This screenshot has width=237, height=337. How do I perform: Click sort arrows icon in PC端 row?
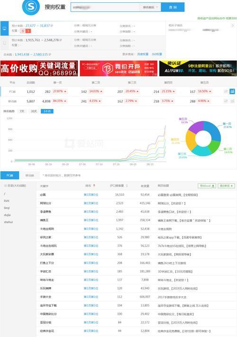(x=226, y=91)
